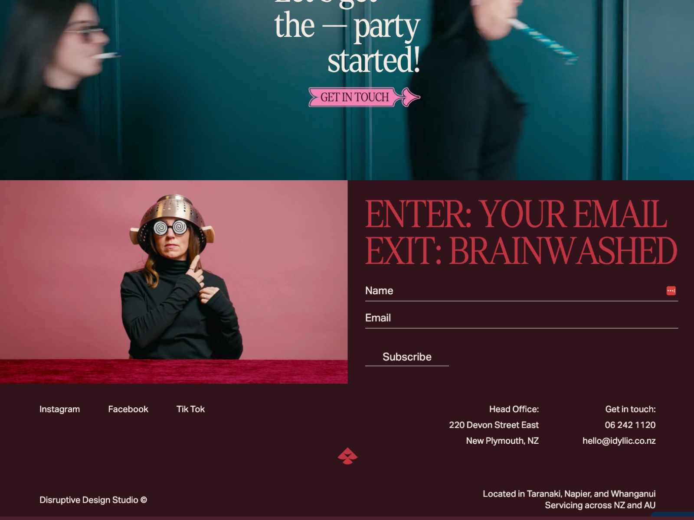Click the red diamond logo in footer
This screenshot has width=694, height=520.
(x=347, y=456)
